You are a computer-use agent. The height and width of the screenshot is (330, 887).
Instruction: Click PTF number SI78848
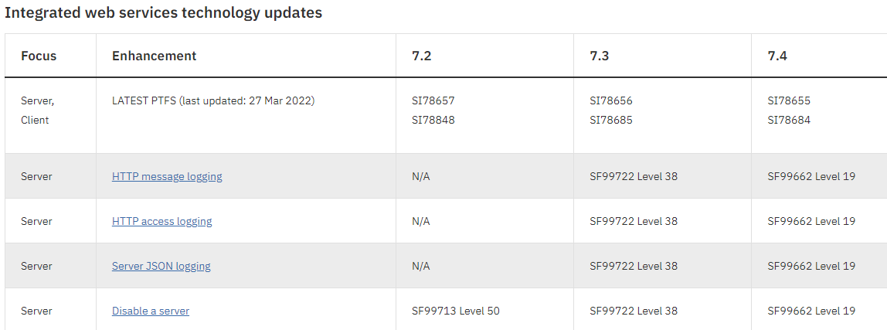pos(433,120)
